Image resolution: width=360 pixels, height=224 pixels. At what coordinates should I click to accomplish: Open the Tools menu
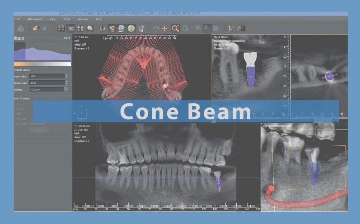[66, 19]
